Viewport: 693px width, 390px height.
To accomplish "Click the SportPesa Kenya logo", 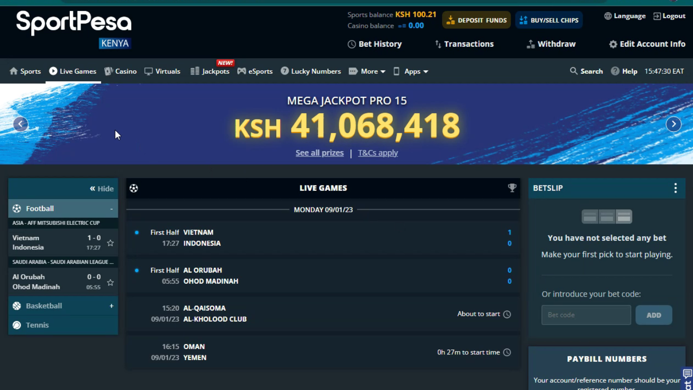I will tap(74, 29).
